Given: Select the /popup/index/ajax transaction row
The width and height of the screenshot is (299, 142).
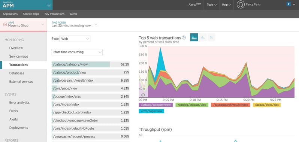Looking at the screenshot, I should pos(90,96).
